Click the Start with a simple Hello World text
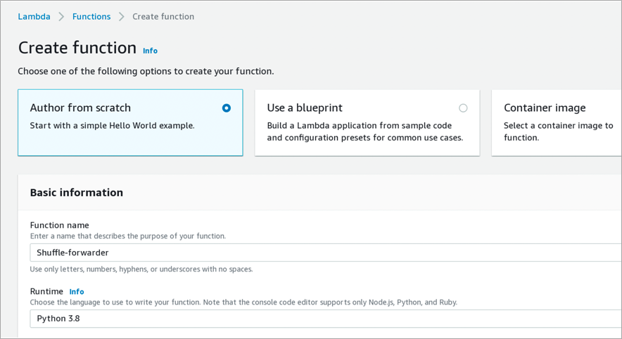The image size is (622, 339). pos(113,126)
